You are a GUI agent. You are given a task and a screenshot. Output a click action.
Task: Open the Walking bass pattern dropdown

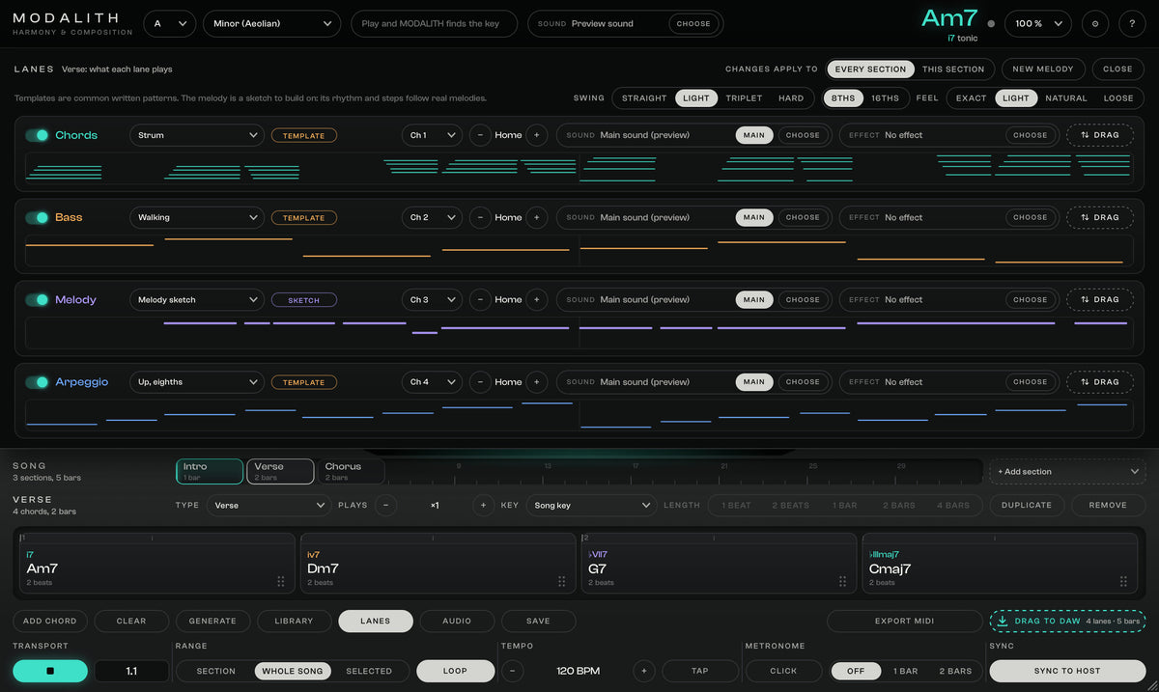click(x=197, y=217)
